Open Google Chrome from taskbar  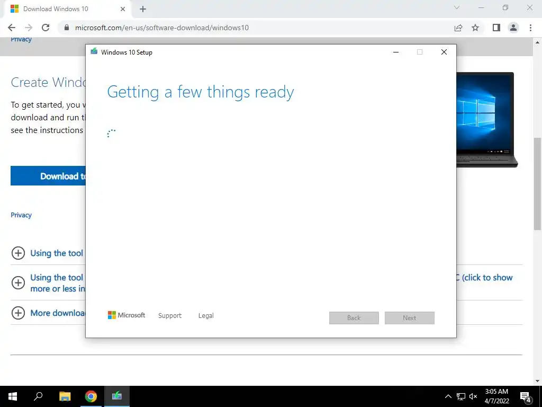(x=91, y=396)
